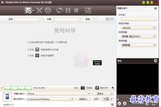Open the log icon at status bar right

click(112, 104)
